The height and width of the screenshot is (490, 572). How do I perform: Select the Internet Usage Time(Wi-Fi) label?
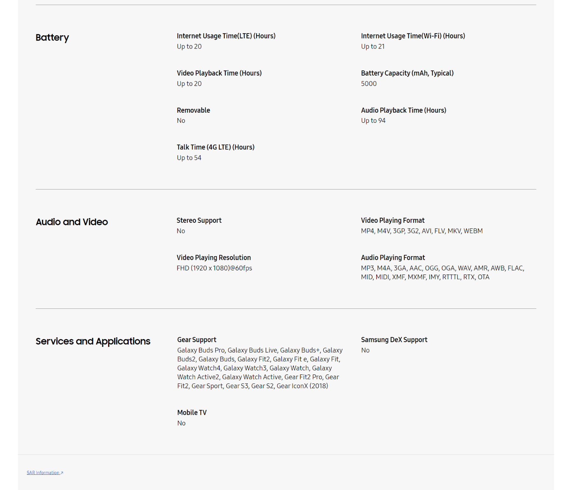click(413, 36)
